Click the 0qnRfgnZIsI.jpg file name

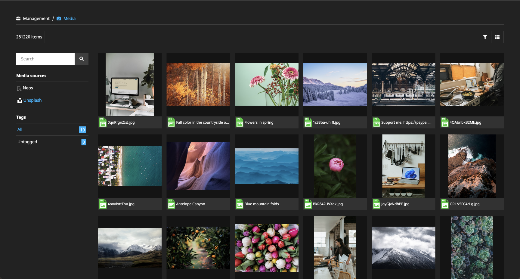(121, 122)
